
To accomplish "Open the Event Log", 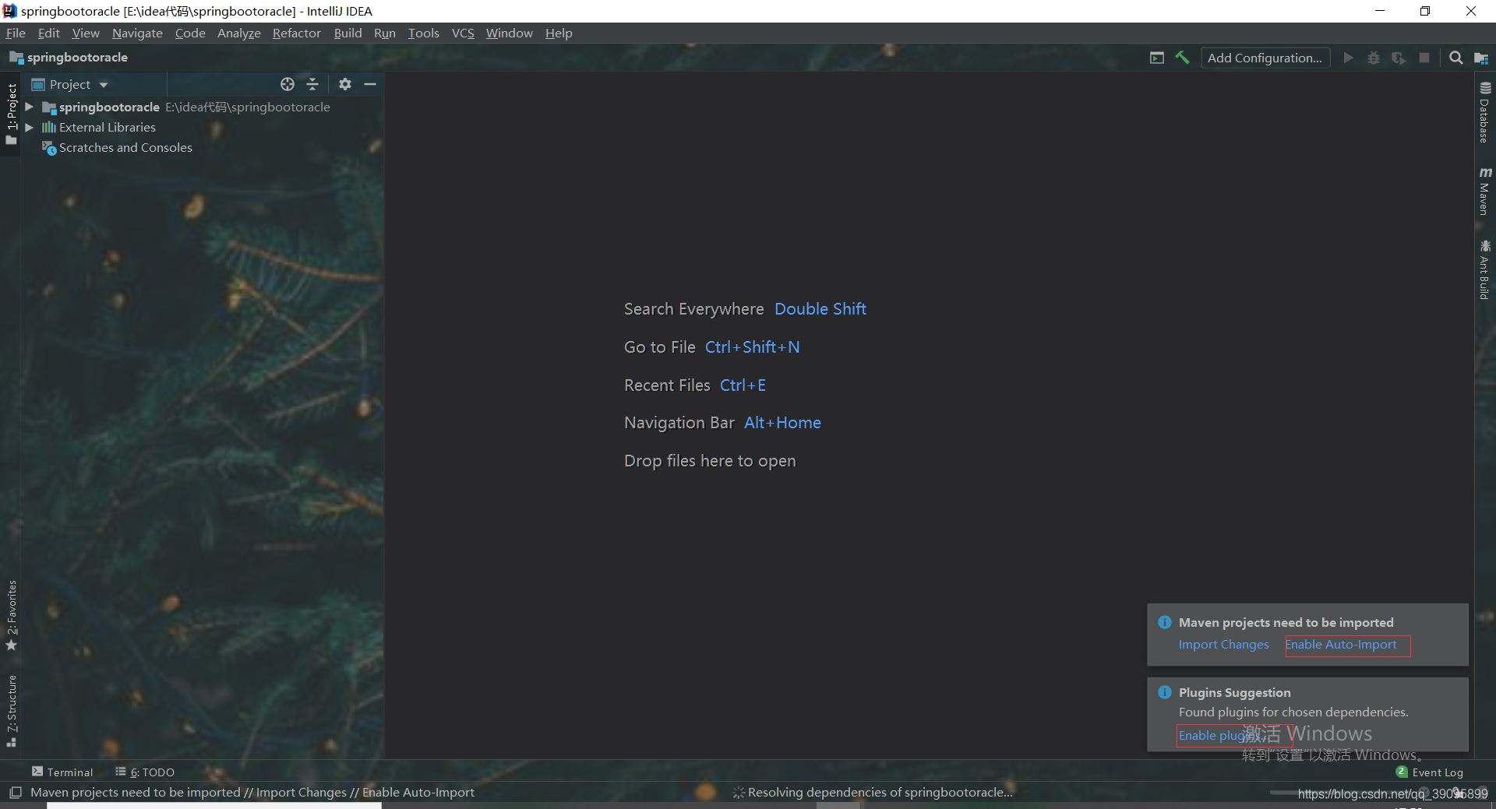I will [1430, 772].
